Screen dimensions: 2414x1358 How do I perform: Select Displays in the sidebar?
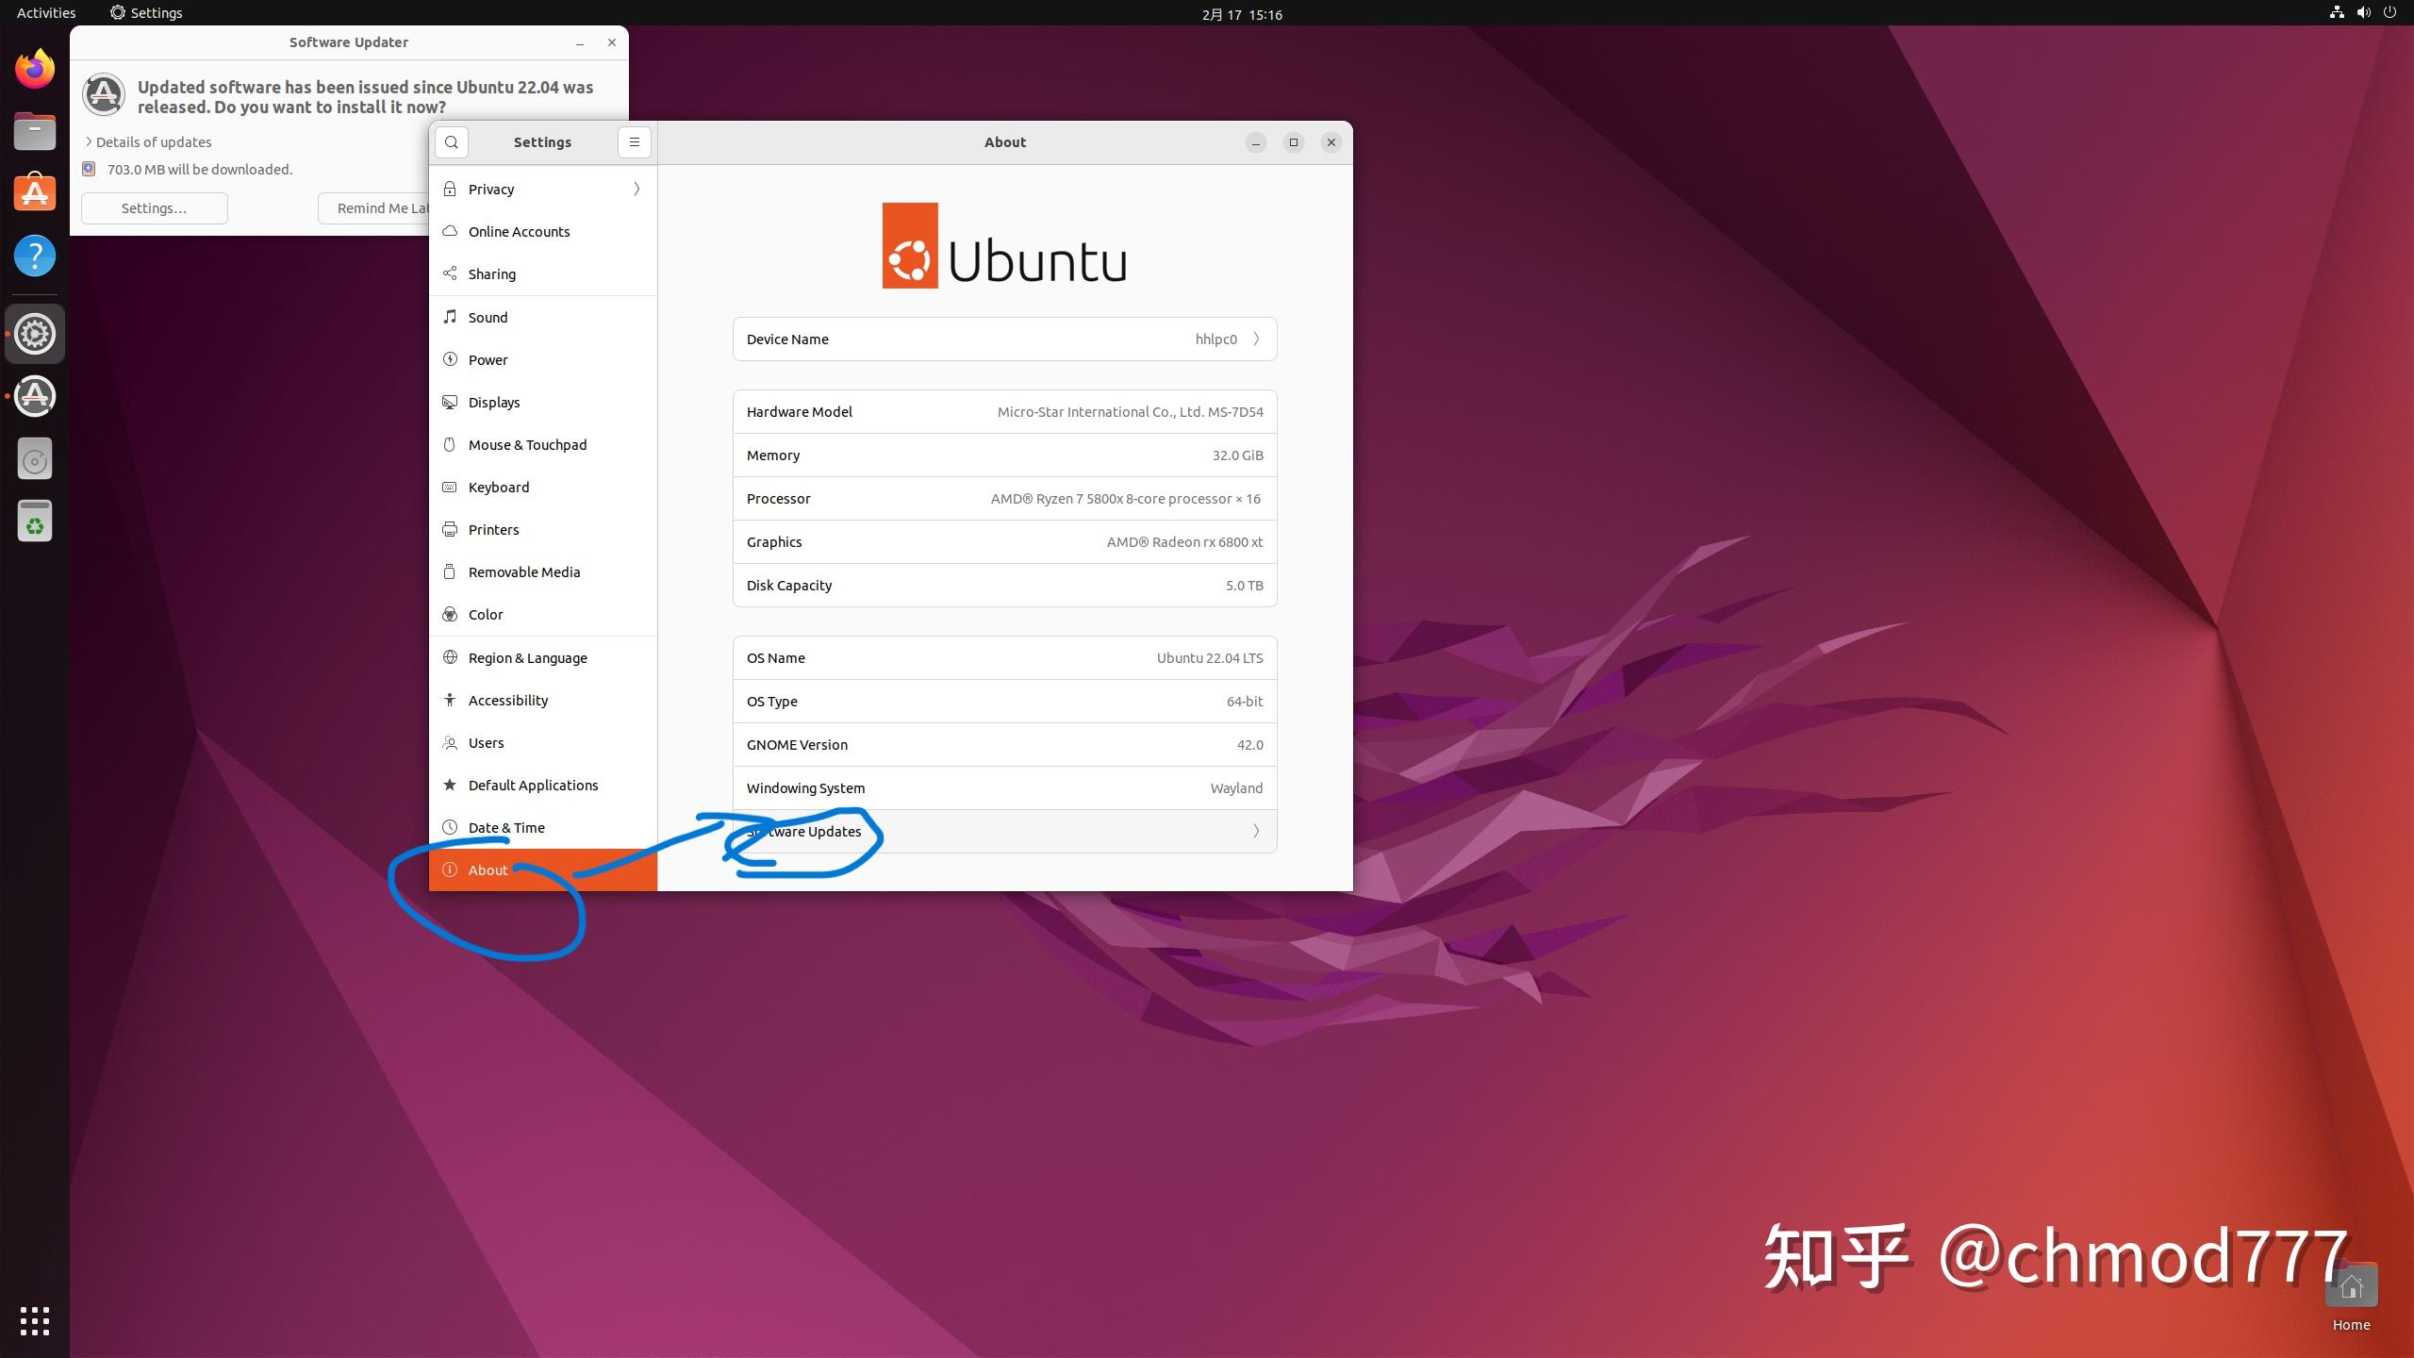pyautogui.click(x=494, y=403)
